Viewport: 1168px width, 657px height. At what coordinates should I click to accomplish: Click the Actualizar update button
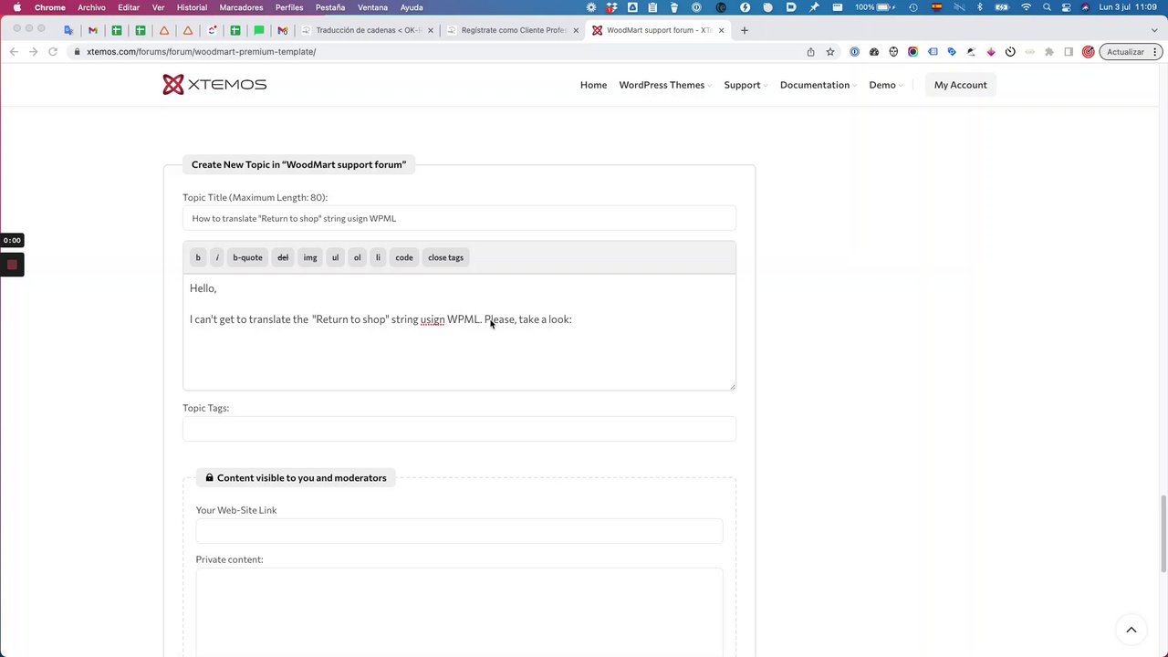pos(1130,52)
